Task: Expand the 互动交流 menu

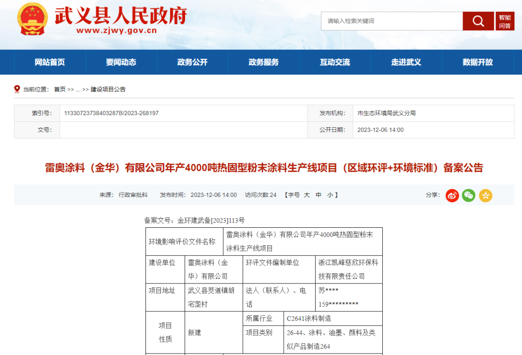Action: 335,62
